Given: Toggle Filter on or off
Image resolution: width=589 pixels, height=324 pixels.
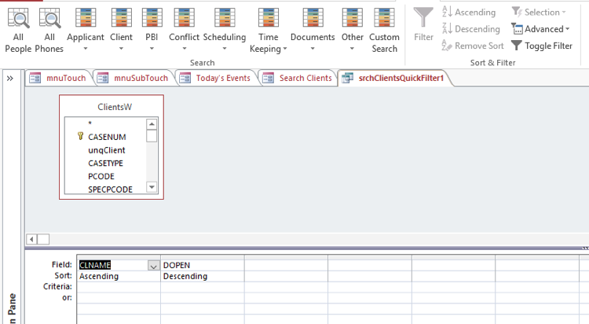Looking at the screenshot, I should [x=542, y=46].
